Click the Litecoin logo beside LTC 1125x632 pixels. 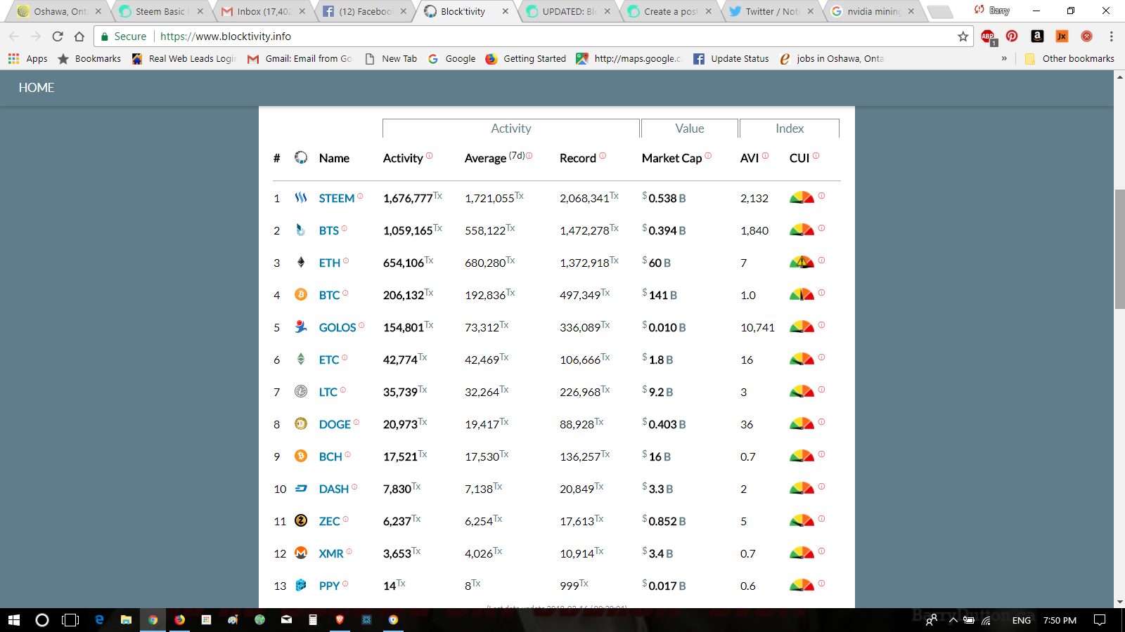point(301,391)
